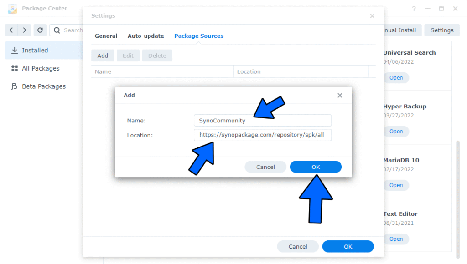Click the refresh icon button
Screen dimensions: 467x264
pyautogui.click(x=40, y=30)
